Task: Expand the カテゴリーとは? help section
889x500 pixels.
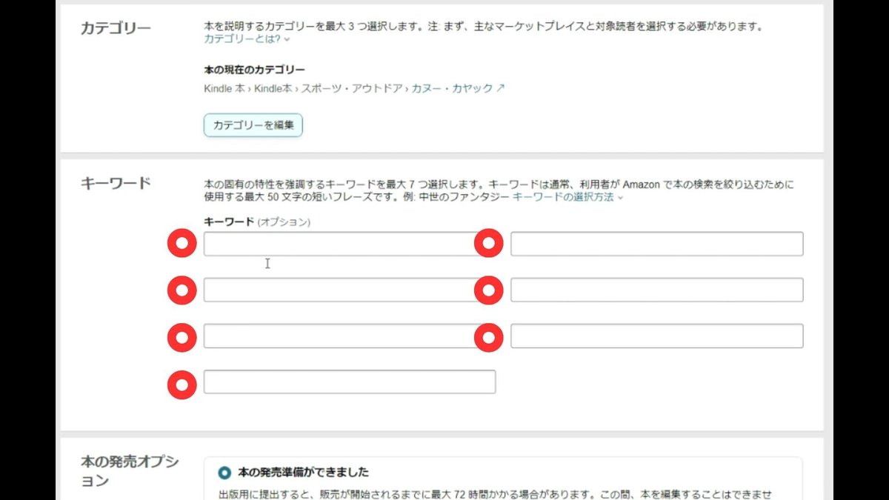Action: pos(247,39)
